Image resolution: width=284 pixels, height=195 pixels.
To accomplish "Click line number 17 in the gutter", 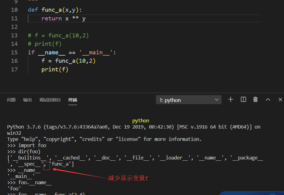I will [x=14, y=70].
